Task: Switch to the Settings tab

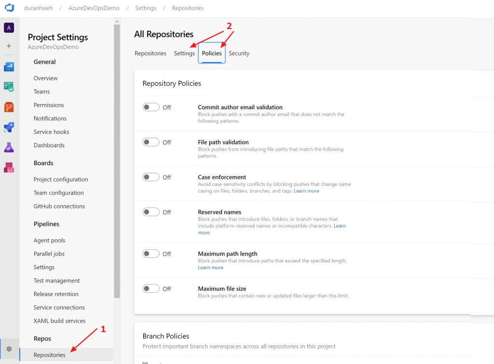Action: [184, 53]
